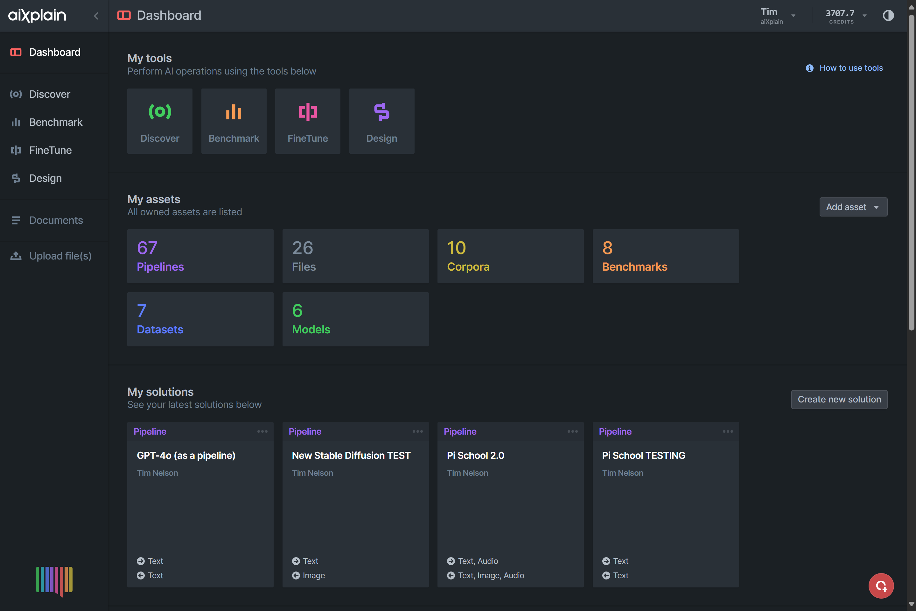Screen dimensions: 916x611
Task: Open FineTune in the left sidebar
Action: coord(54,150)
